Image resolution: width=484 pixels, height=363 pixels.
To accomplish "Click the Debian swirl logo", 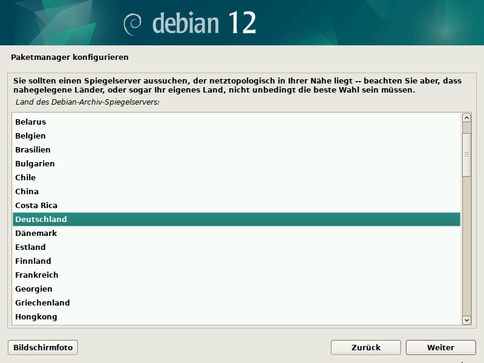I will point(132,24).
